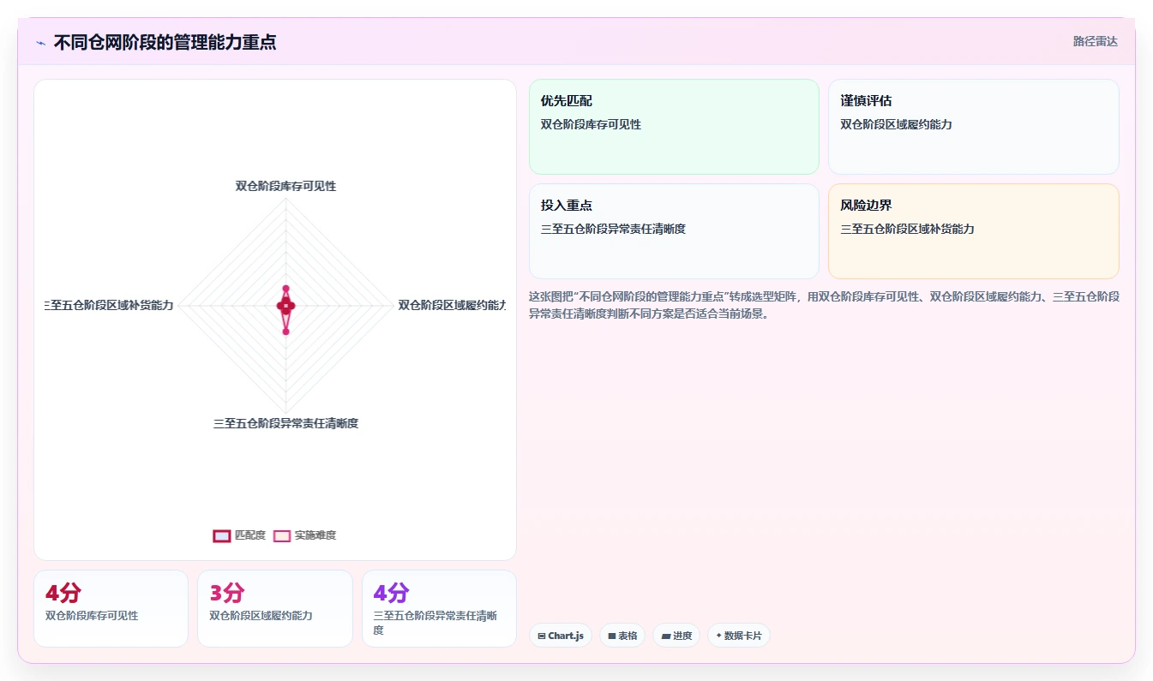Click the title 不同仓网阶段的管理能力重点
Image resolution: width=1153 pixels, height=681 pixels.
coord(165,42)
